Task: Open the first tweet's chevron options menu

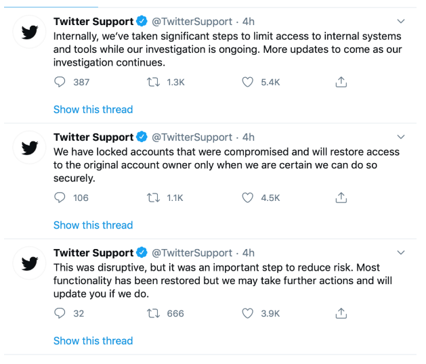Action: 401,21
